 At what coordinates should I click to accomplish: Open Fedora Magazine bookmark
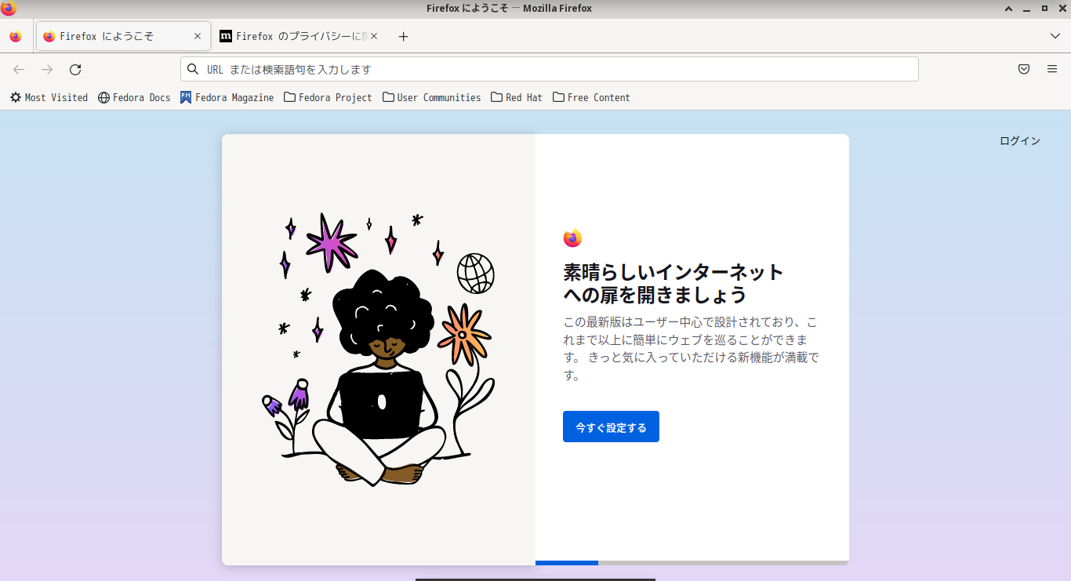(x=227, y=97)
